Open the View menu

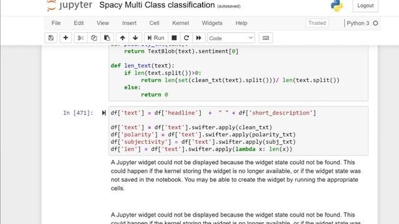coord(103,23)
